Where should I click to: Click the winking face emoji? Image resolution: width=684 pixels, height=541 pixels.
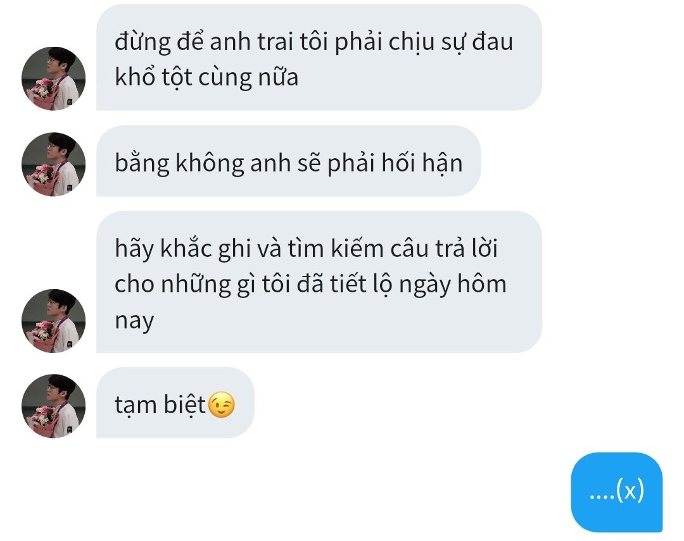point(222,405)
